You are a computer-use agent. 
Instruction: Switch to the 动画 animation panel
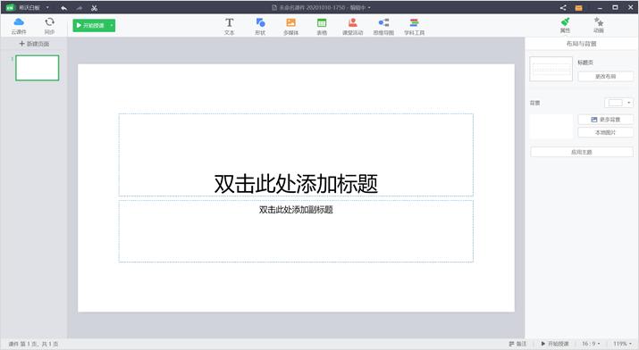click(x=598, y=25)
